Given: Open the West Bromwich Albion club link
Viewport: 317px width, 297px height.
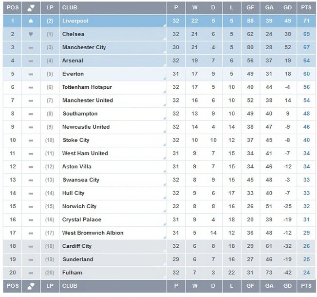Looking at the screenshot, I should 93,233.
